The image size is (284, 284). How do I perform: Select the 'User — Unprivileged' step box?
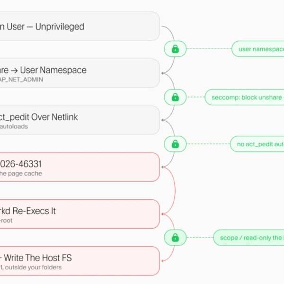(80, 26)
